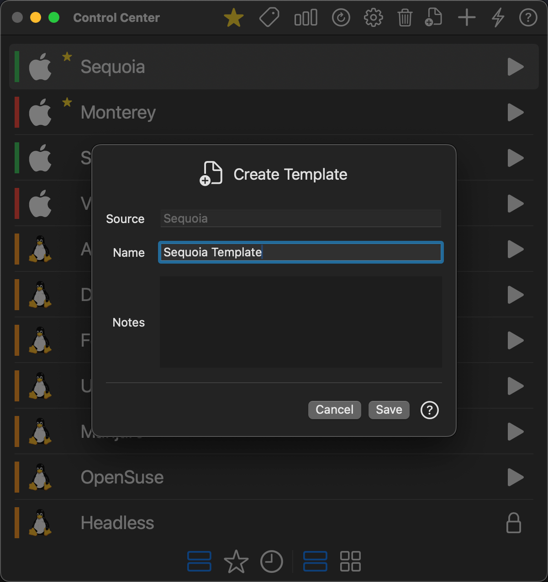Toggle the star filter in the bottom bar
The image size is (548, 582).
(x=236, y=561)
